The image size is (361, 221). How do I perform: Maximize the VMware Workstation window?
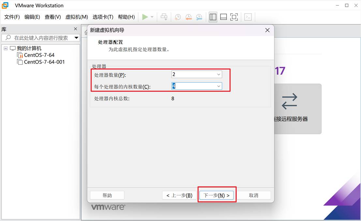[x=347, y=5]
